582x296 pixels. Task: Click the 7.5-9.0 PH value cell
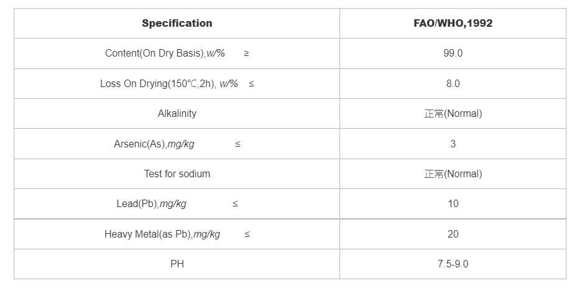pos(453,264)
